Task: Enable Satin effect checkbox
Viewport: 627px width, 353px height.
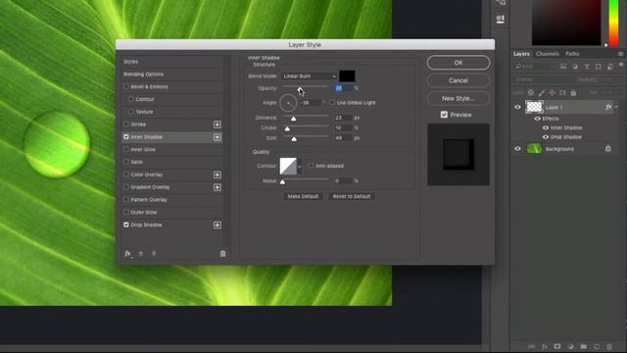Action: pyautogui.click(x=126, y=162)
